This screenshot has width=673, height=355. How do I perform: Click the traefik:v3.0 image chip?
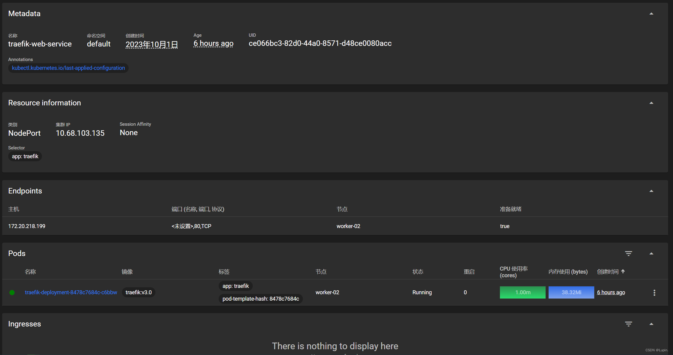tap(138, 292)
